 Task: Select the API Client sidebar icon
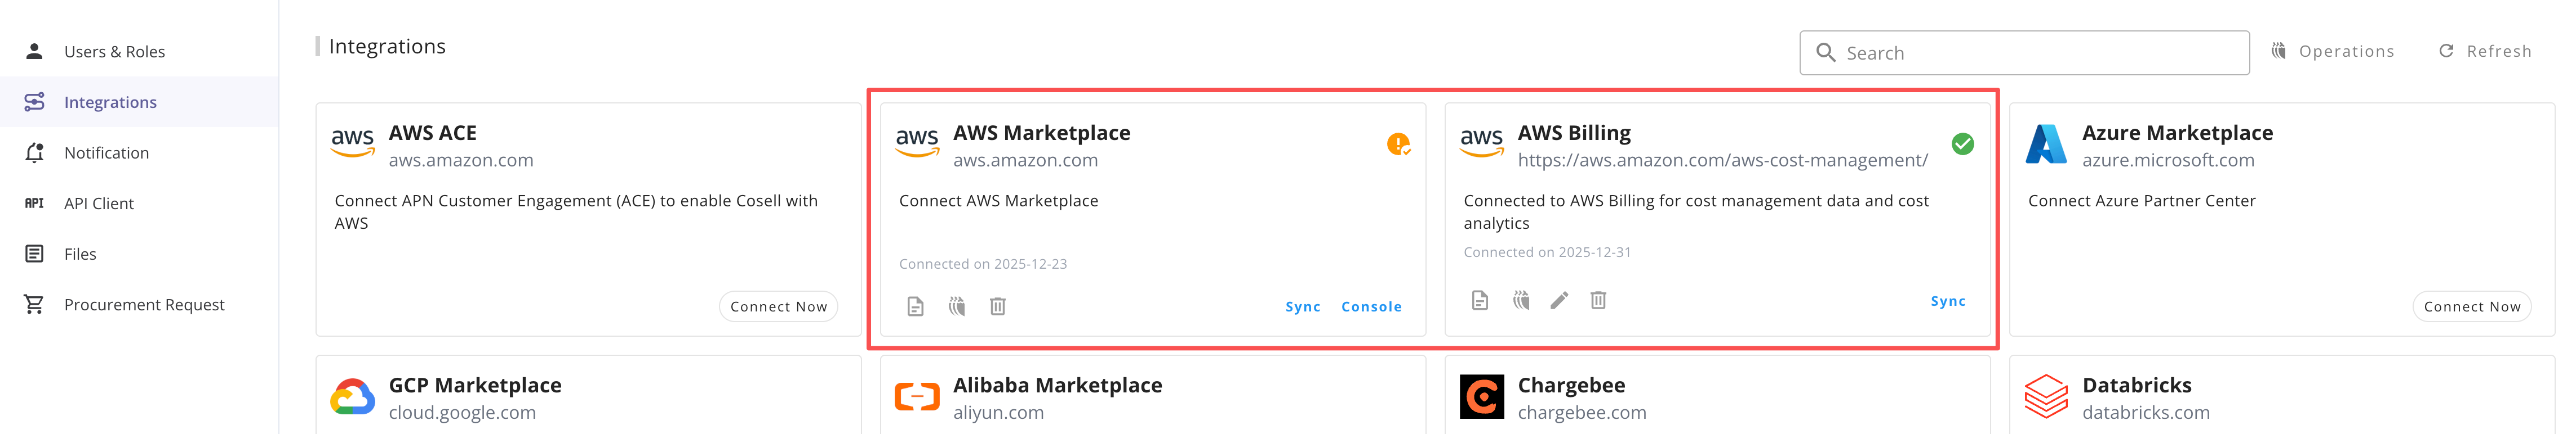[x=33, y=202]
